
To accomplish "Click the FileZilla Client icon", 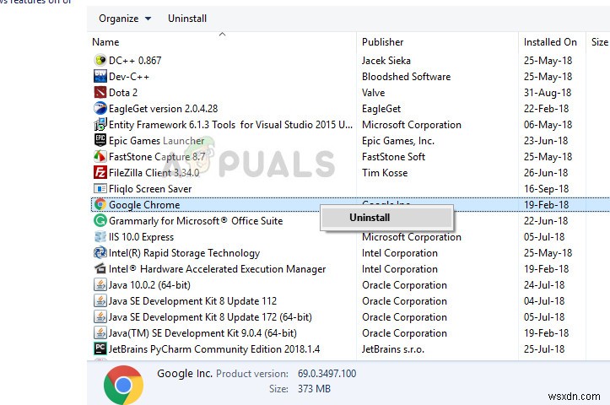I will pyautogui.click(x=100, y=172).
